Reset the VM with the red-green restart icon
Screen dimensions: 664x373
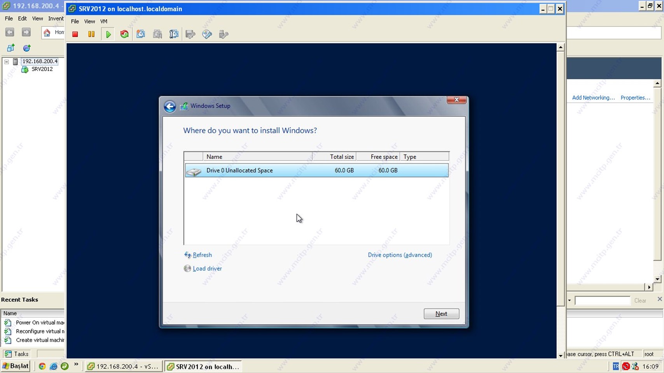tap(124, 34)
